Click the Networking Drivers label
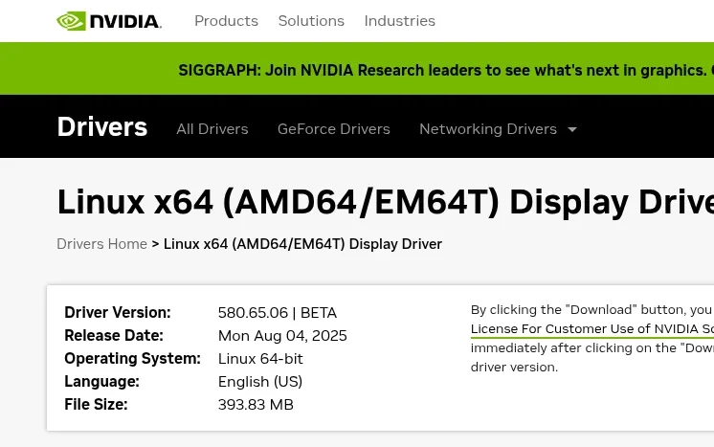This screenshot has width=714, height=447. tap(487, 129)
